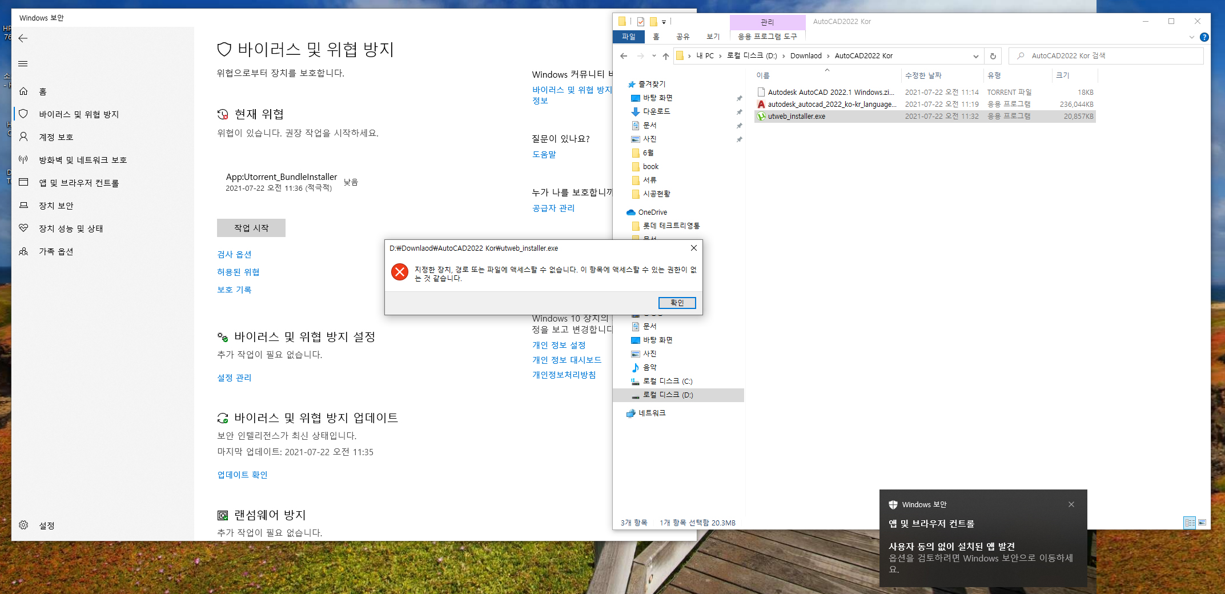Click properties checkmark icon in quick access toolbar
This screenshot has height=594, width=1225.
tap(640, 22)
